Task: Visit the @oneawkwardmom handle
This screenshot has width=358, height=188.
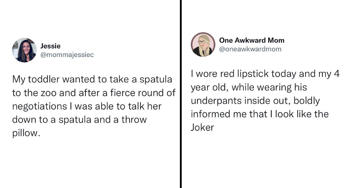Action: tap(250, 49)
